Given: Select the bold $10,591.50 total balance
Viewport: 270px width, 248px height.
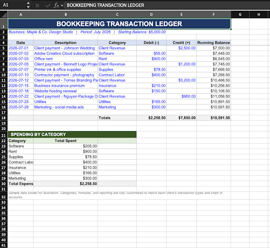Looking at the screenshot, I should click(214, 118).
